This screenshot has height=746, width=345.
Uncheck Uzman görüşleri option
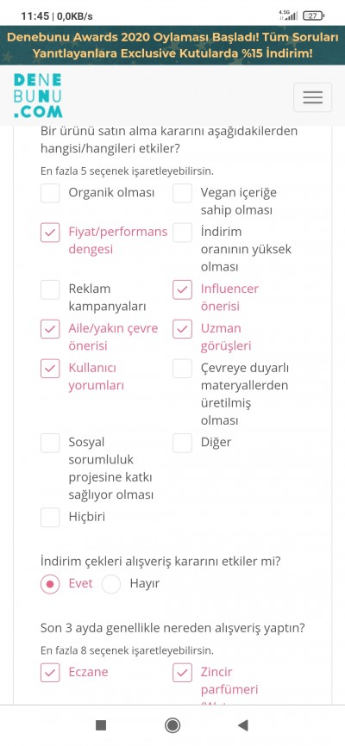pos(182,329)
